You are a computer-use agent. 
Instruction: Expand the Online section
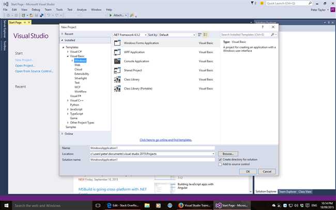point(63,133)
